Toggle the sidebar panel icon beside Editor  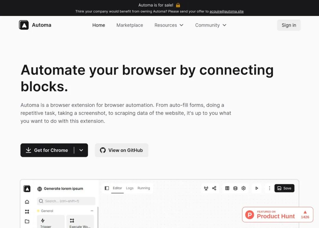(x=107, y=188)
